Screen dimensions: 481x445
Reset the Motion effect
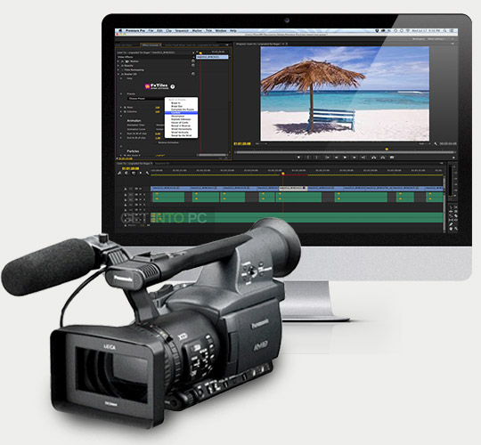[x=193, y=61]
